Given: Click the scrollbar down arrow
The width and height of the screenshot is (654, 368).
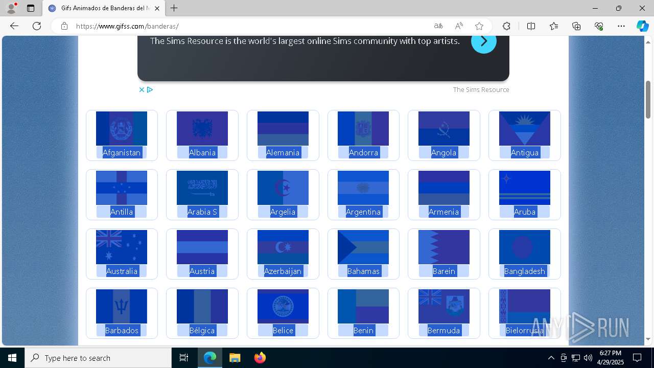Looking at the screenshot, I should tap(648, 339).
